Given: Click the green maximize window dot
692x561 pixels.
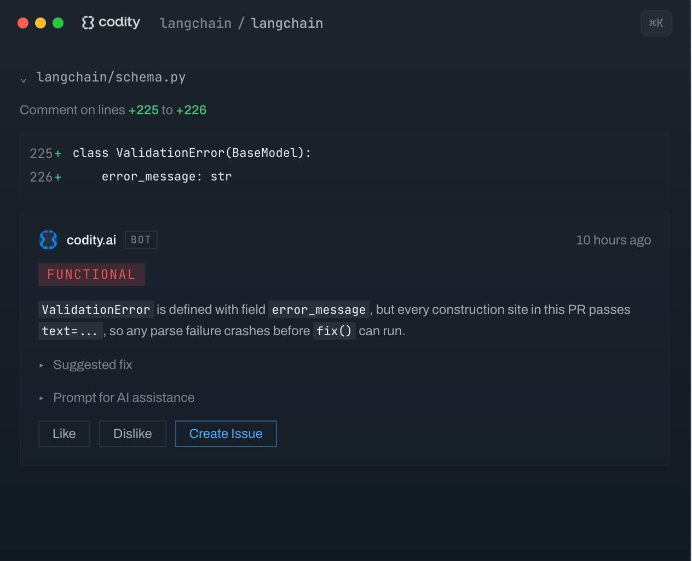Looking at the screenshot, I should click(x=58, y=23).
